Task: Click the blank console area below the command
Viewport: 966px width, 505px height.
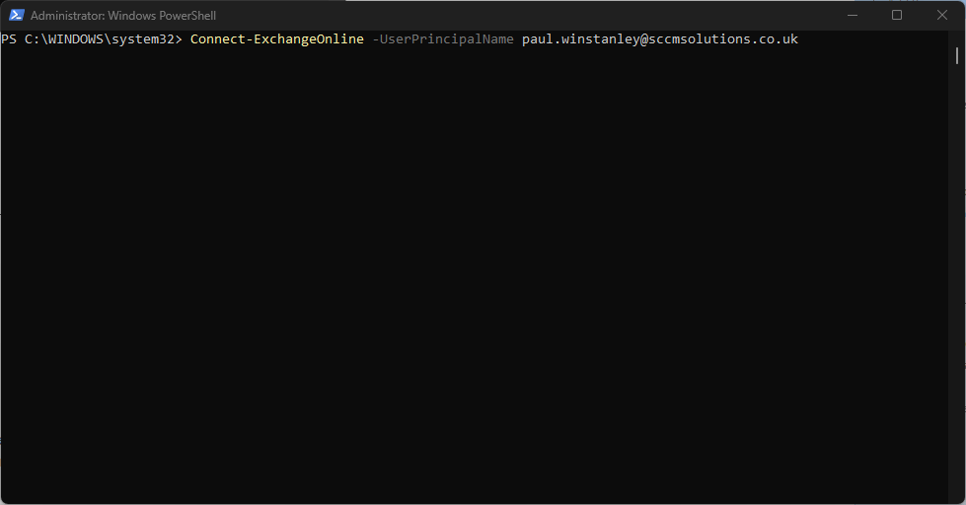Action: (474, 276)
